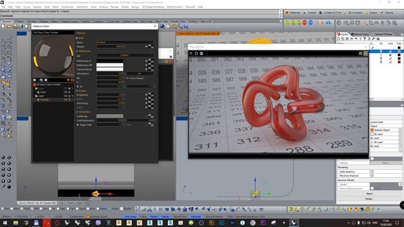Collapse the Surface section
Image resolution: width=404 pixels, height=227 pixels.
(77, 91)
